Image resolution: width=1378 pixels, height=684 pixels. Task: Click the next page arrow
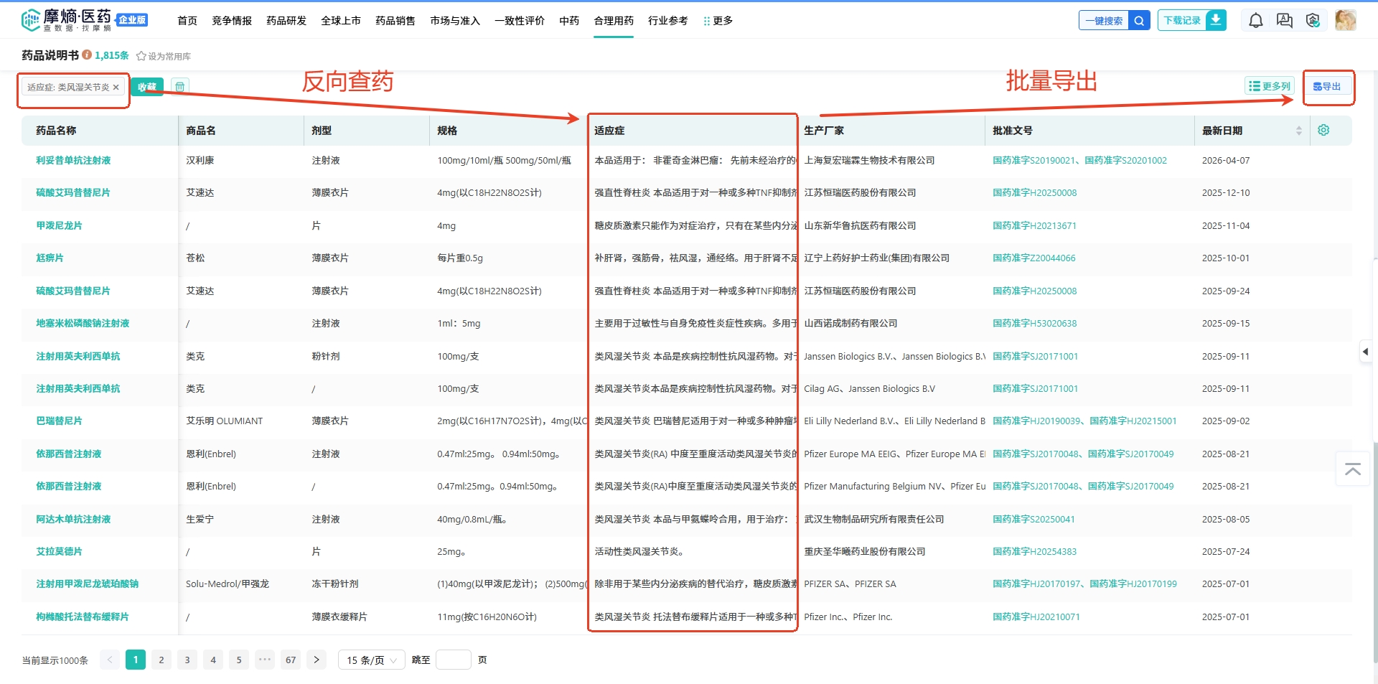click(317, 660)
